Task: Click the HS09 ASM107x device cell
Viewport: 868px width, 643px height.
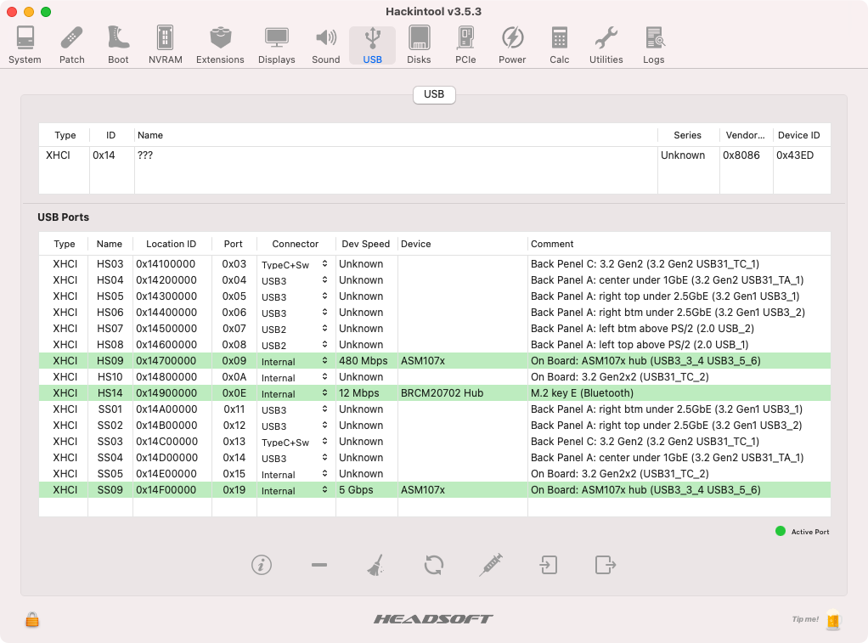Action: pyautogui.click(x=422, y=361)
